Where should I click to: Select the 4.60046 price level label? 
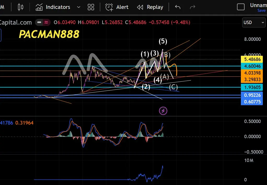click(252, 66)
